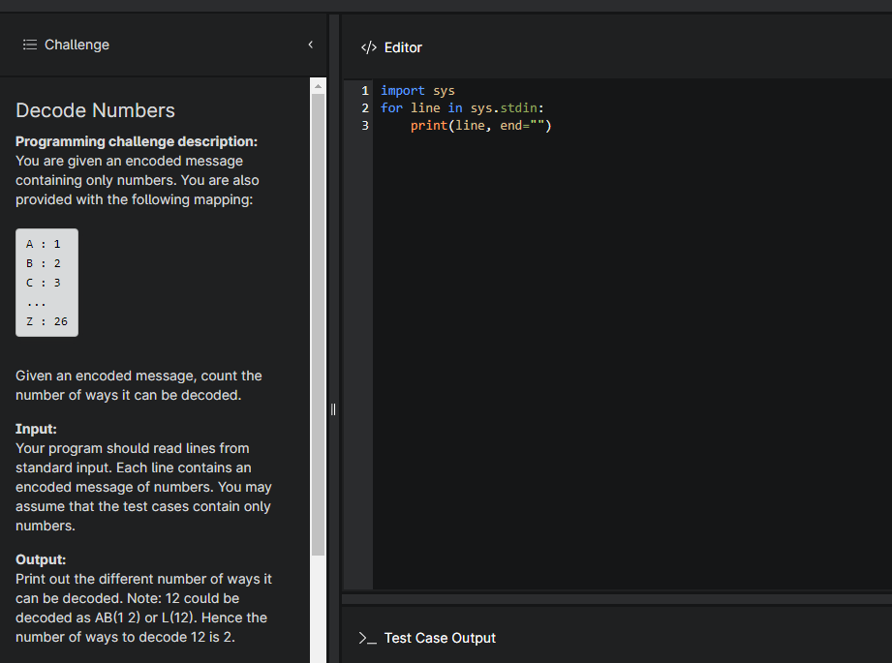The height and width of the screenshot is (663, 892).
Task: Open the Editor panel header icon
Action: click(369, 46)
